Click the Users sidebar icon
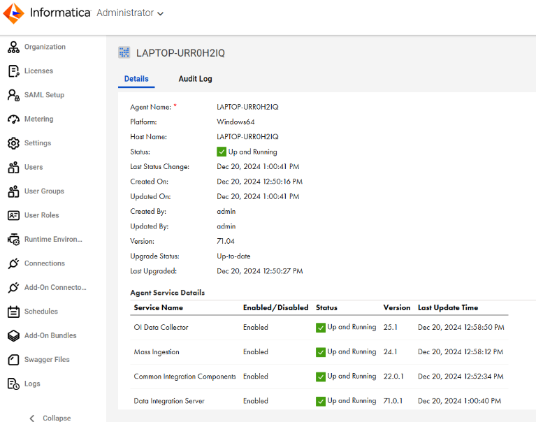 (13, 168)
